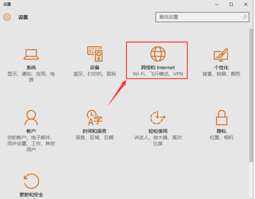Screen dimensions: 255x199
Task: Click the 个性化 label text
Action: click(221, 67)
